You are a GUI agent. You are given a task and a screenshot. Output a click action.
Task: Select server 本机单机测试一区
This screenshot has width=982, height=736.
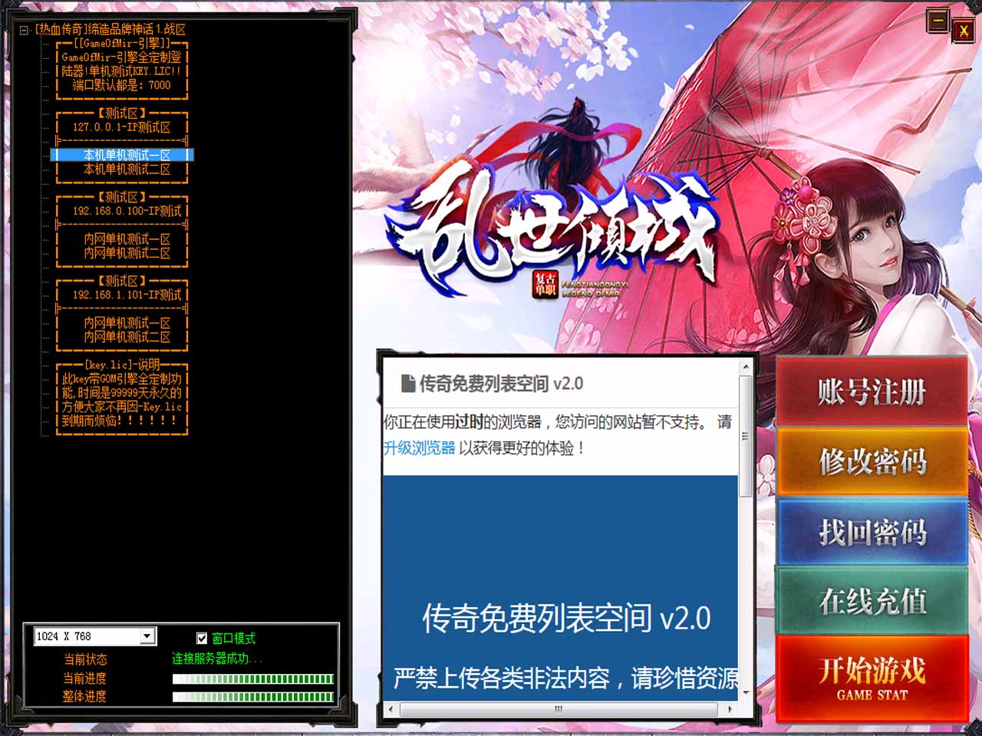click(x=123, y=155)
